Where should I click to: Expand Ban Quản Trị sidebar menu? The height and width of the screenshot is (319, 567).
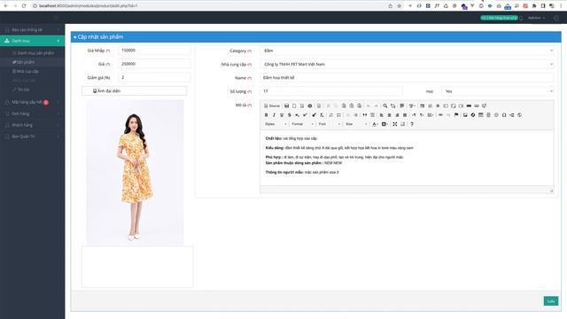[x=32, y=136]
